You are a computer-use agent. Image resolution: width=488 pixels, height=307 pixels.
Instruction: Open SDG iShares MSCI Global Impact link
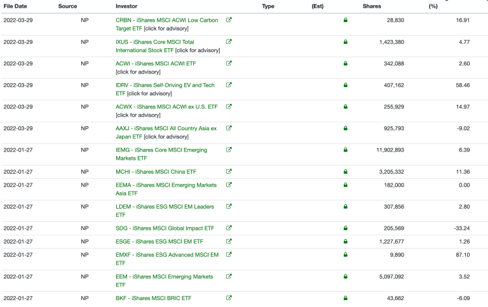click(165, 228)
